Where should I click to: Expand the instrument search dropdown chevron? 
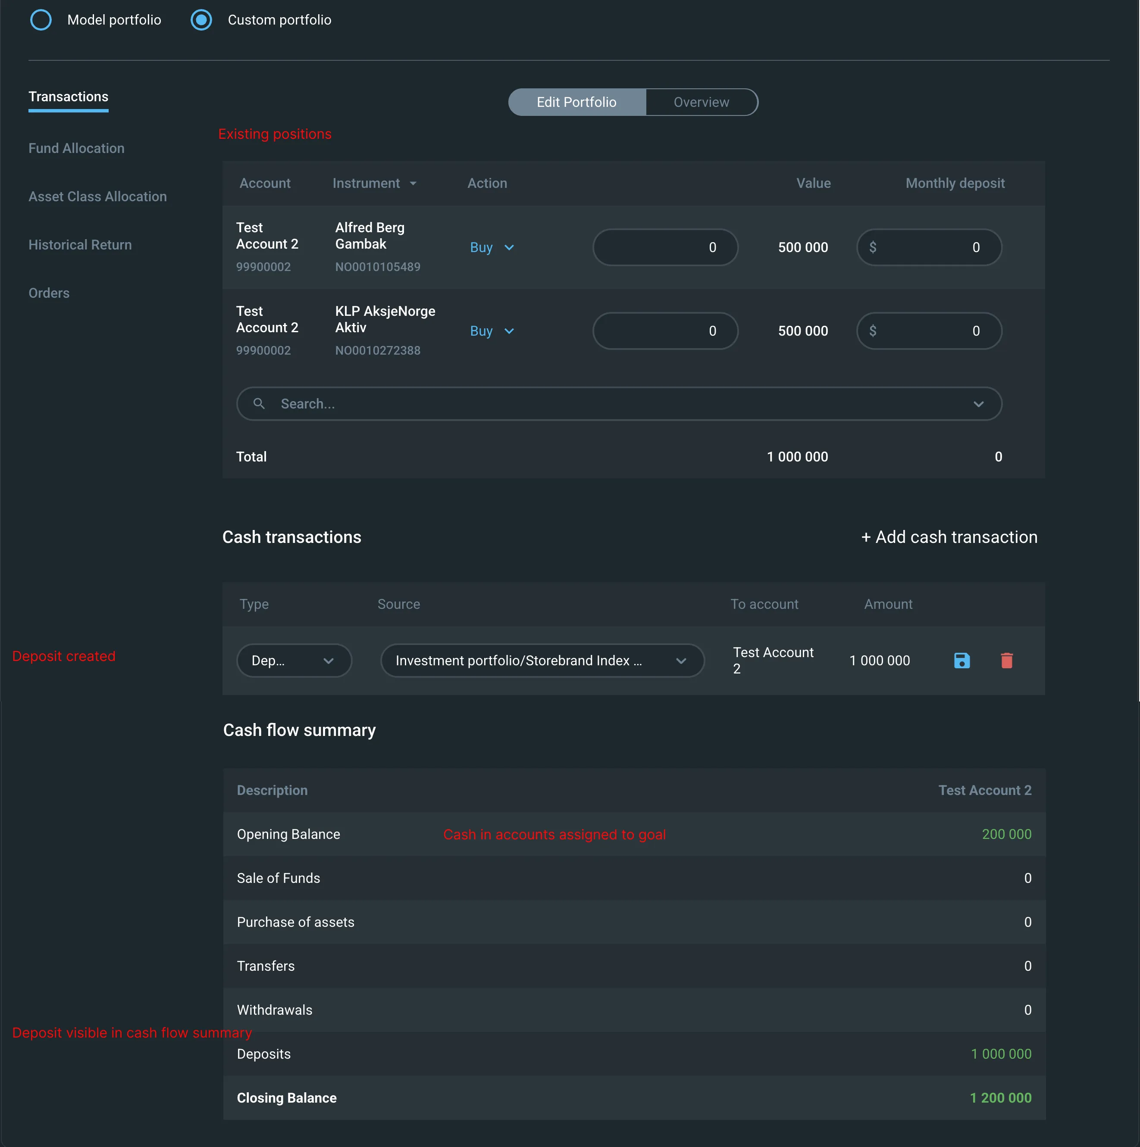point(978,404)
